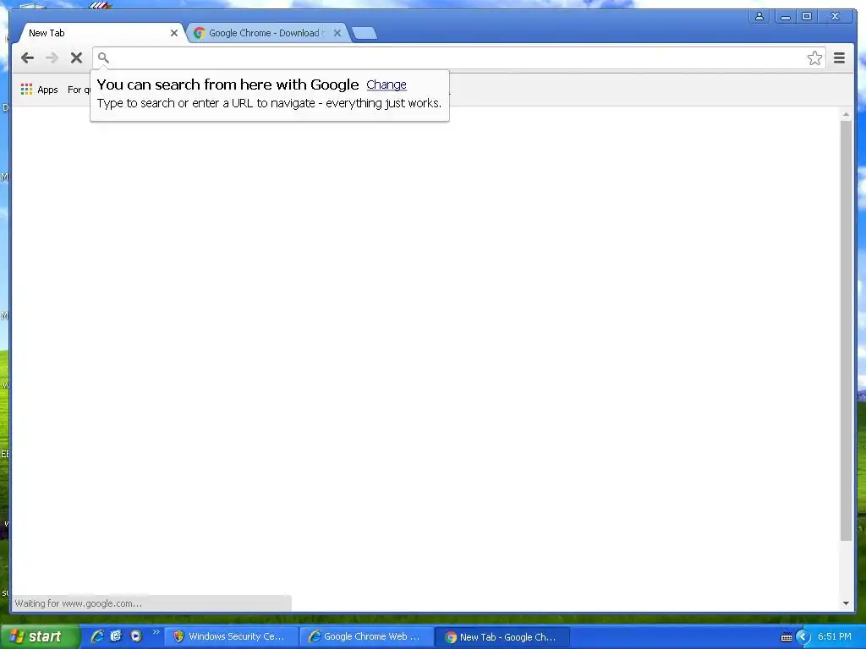Expand the quick launch overflow chevron

click(156, 632)
